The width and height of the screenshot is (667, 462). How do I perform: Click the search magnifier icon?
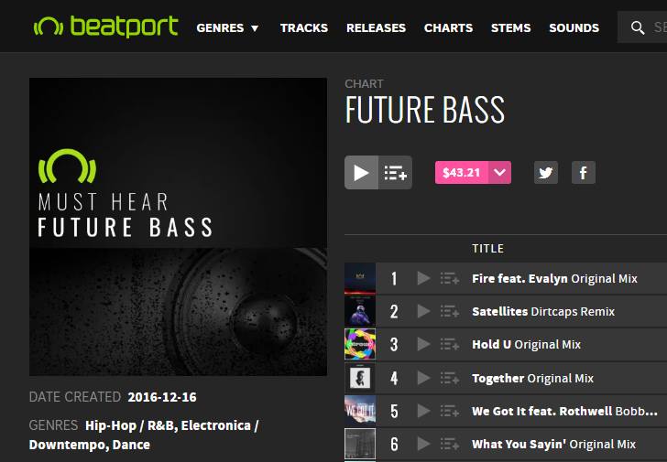point(638,27)
